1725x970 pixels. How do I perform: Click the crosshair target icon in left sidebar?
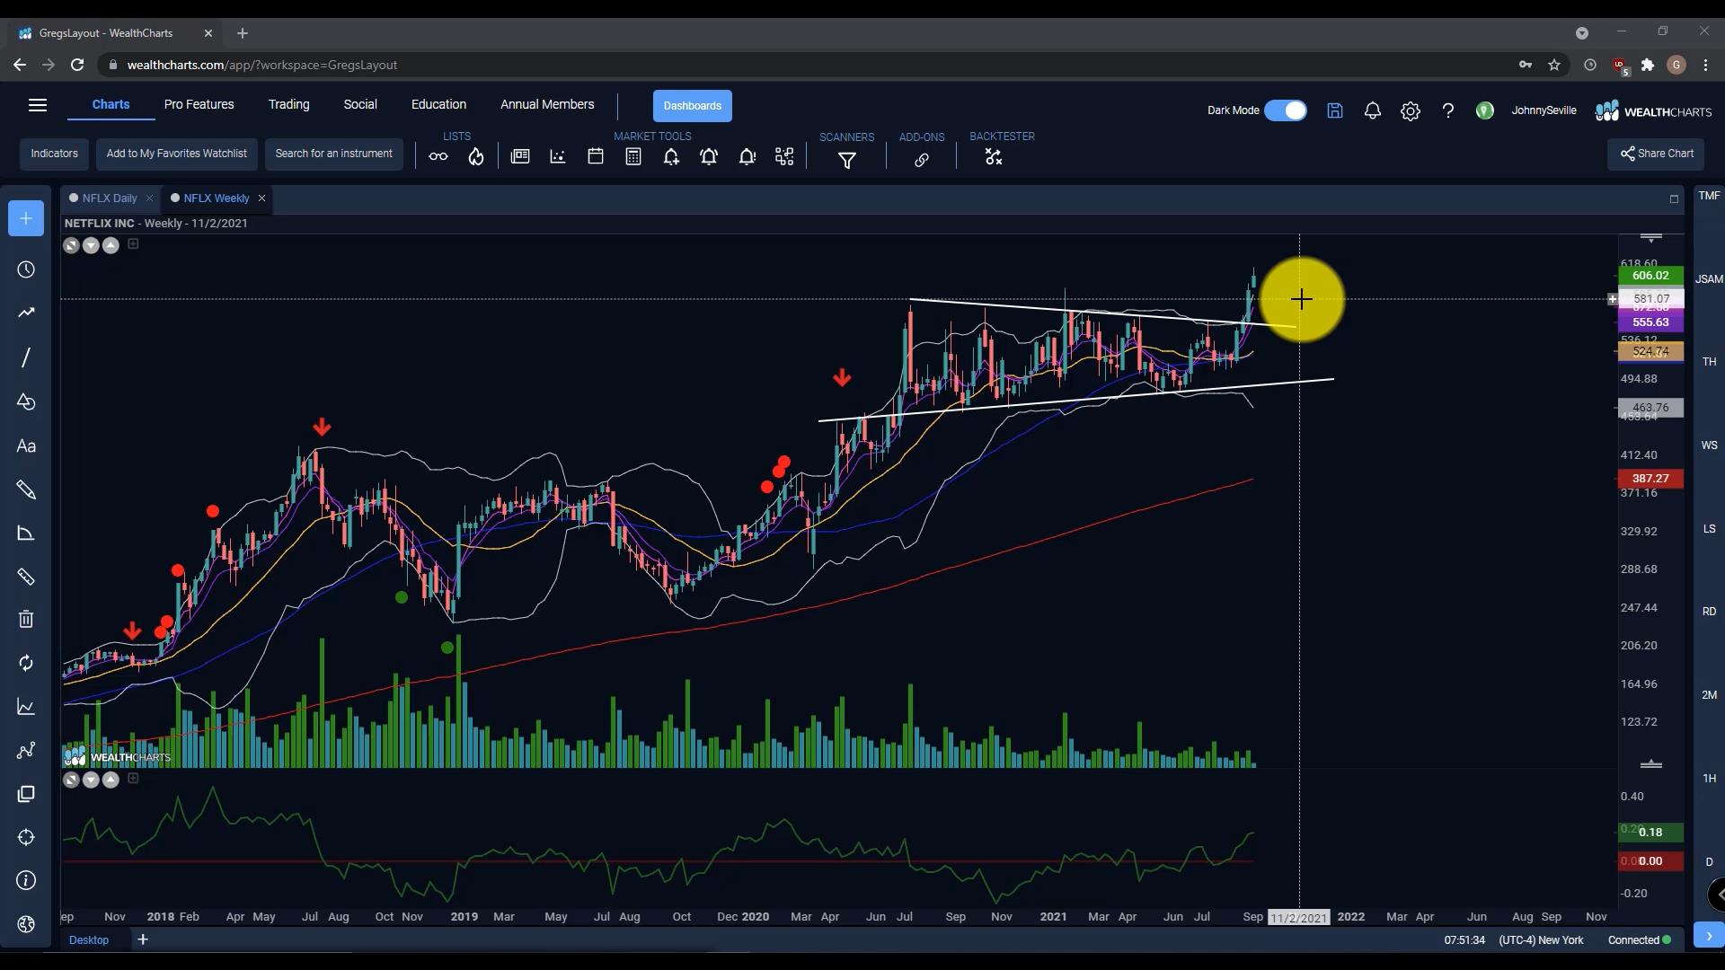pos(26,837)
